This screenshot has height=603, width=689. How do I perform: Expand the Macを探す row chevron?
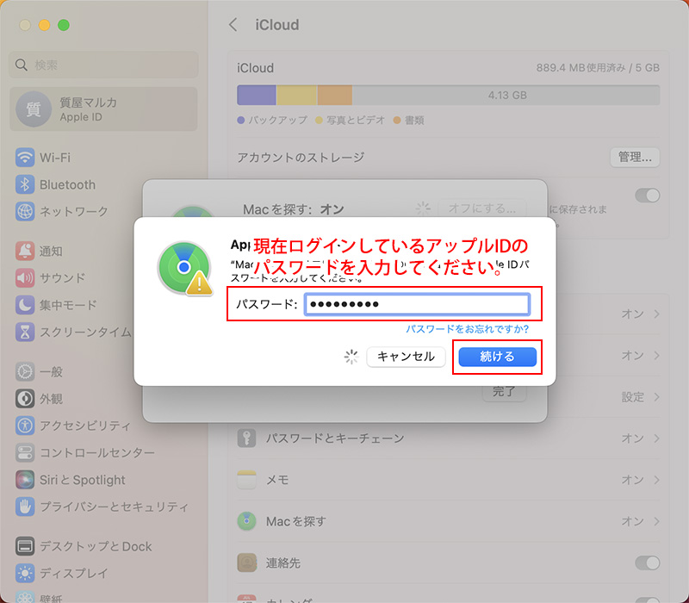pyautogui.click(x=656, y=521)
